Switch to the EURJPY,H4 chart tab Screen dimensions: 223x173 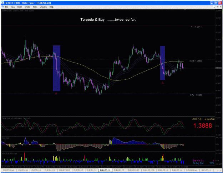click(23, 170)
